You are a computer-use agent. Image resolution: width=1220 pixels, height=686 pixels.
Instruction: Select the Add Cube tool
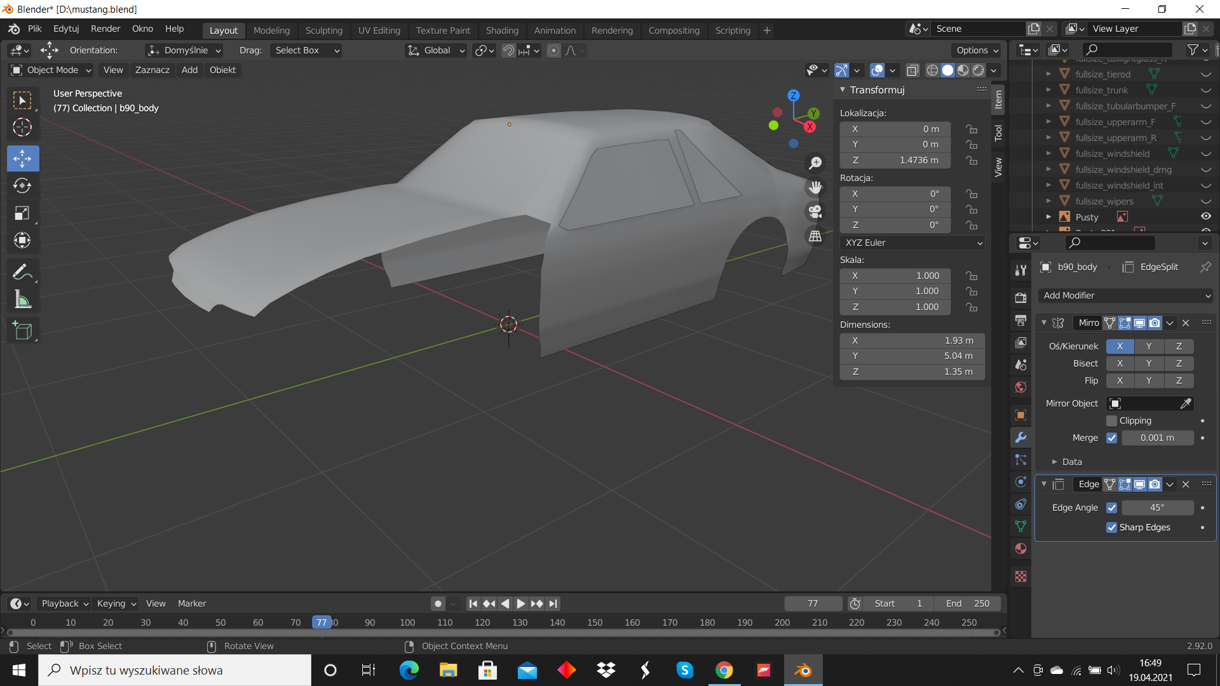[x=22, y=330]
